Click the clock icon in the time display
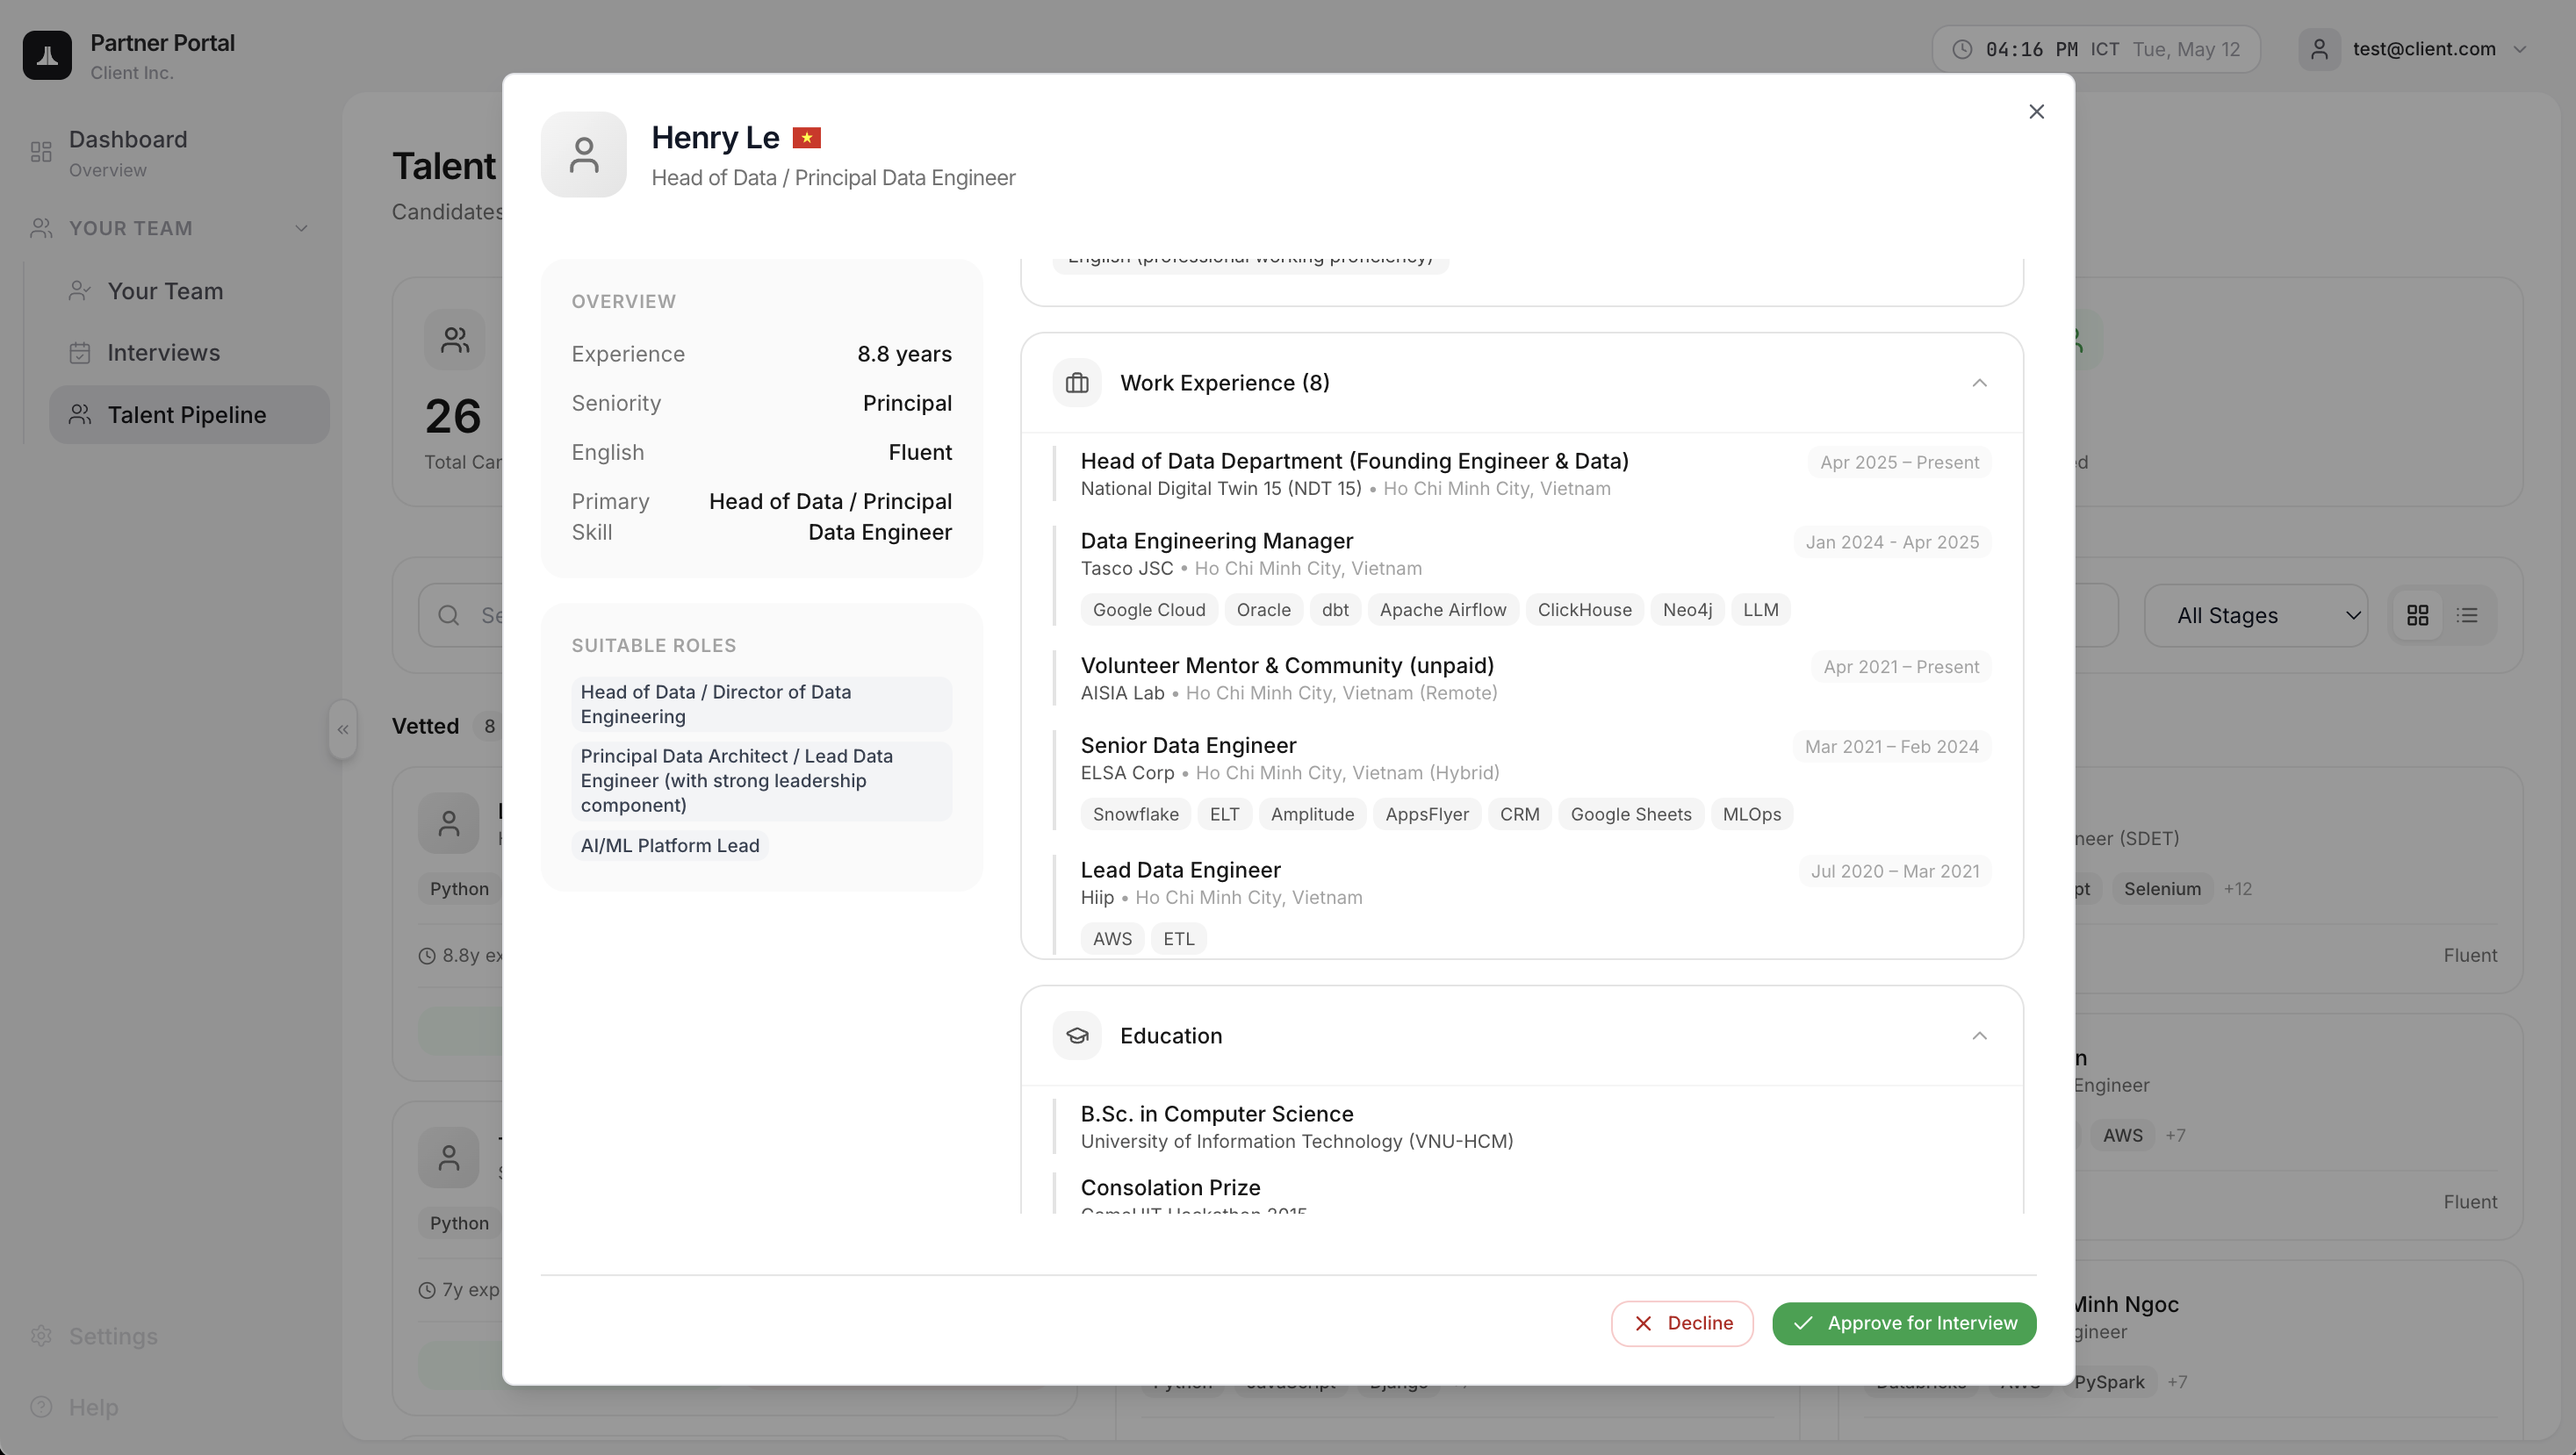Image resolution: width=2576 pixels, height=1455 pixels. 1962,49
